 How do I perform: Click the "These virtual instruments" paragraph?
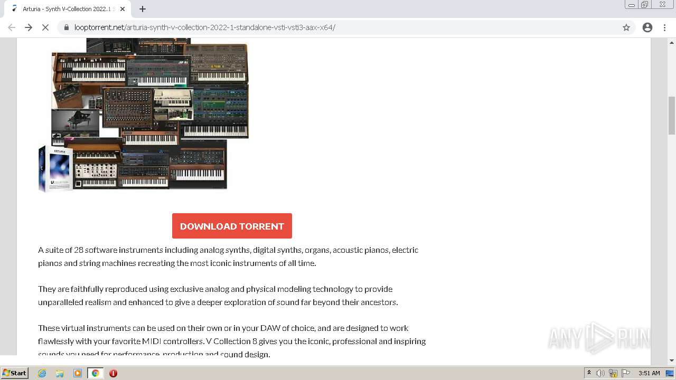[232, 341]
